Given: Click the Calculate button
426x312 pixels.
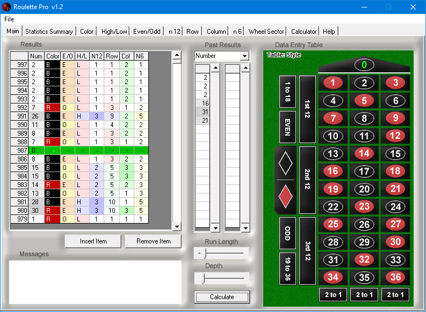Looking at the screenshot, I should 222,297.
